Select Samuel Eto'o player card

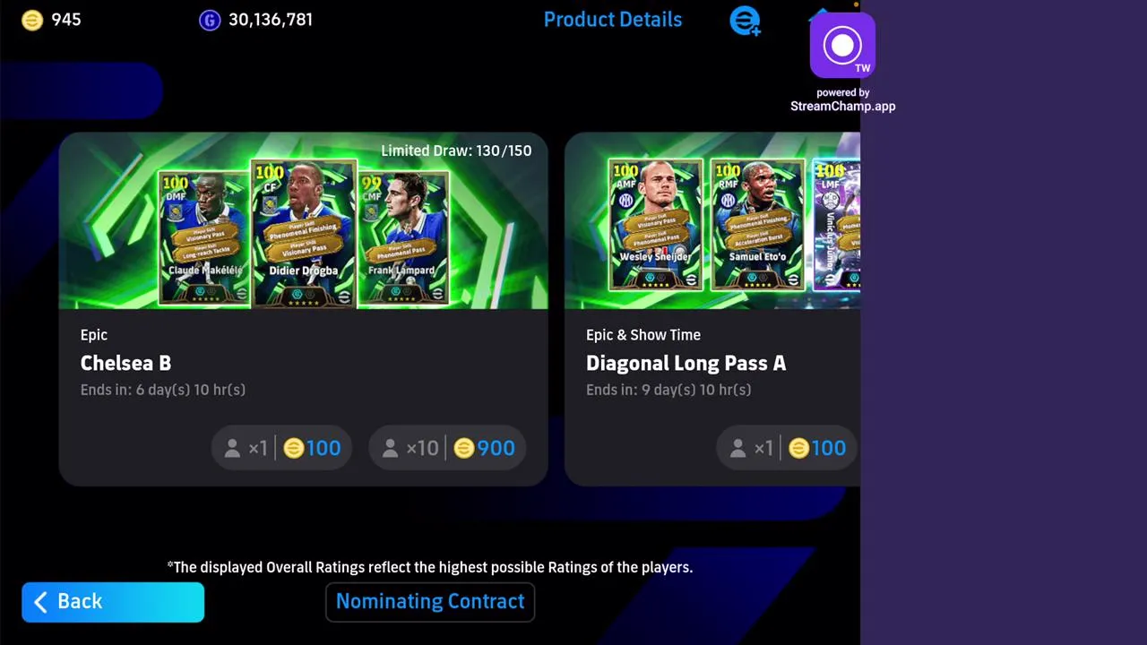(757, 225)
